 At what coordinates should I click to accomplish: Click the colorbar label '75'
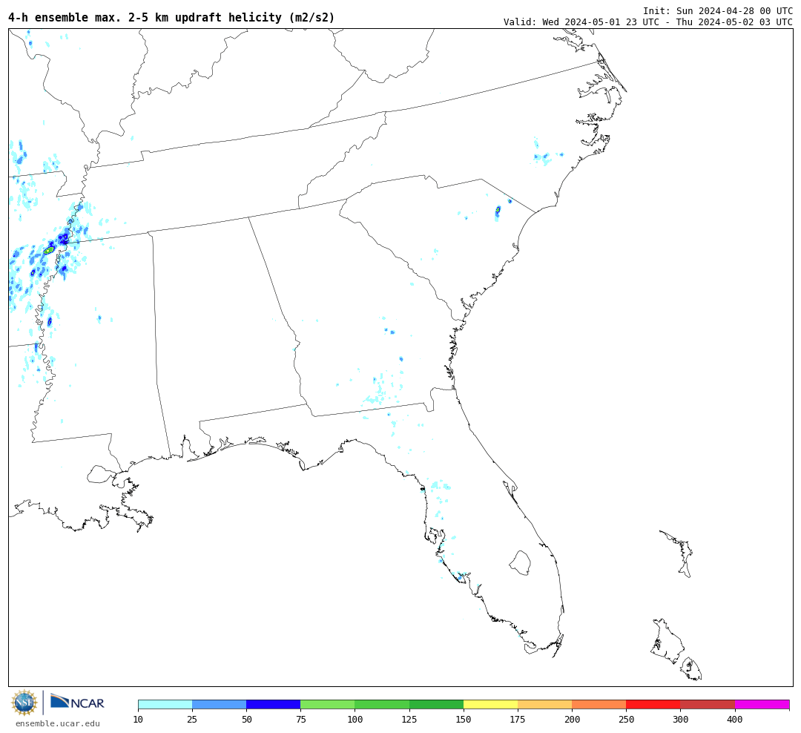coord(300,720)
